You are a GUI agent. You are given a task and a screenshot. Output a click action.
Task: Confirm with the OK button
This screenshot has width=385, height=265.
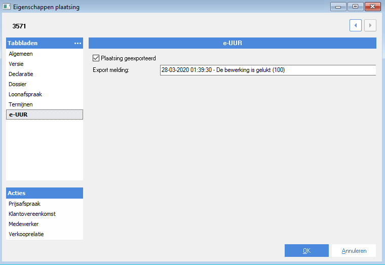[306, 250]
